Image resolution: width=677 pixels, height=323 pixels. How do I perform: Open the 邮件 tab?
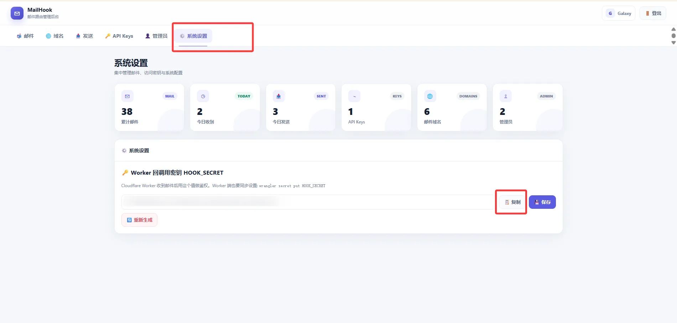tap(25, 36)
